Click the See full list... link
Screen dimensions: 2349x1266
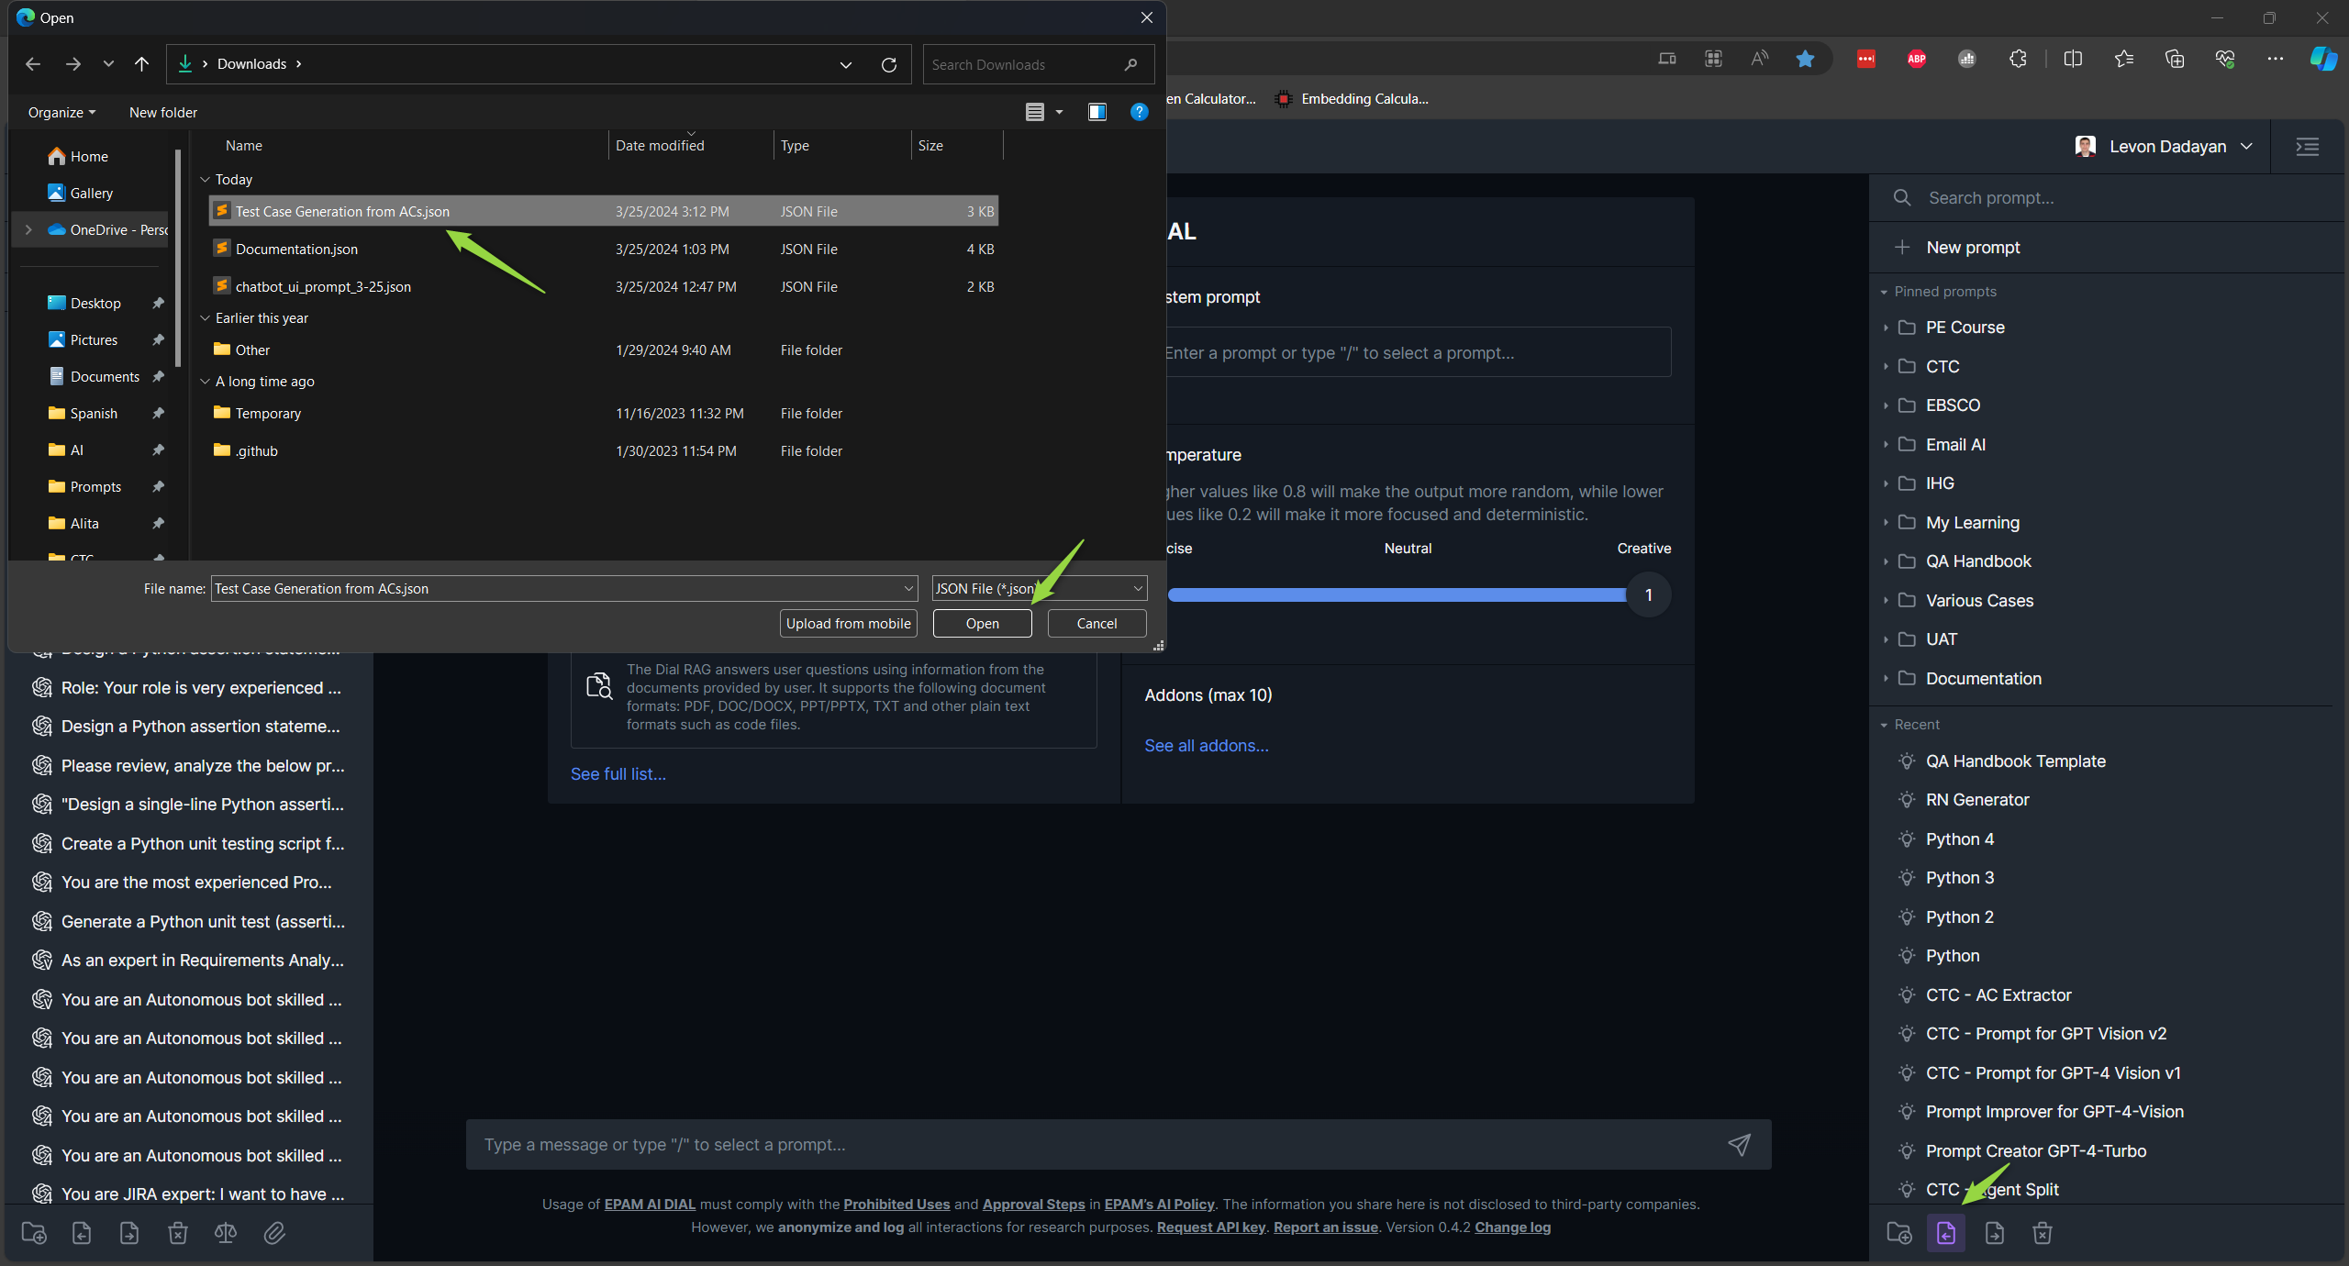618,773
